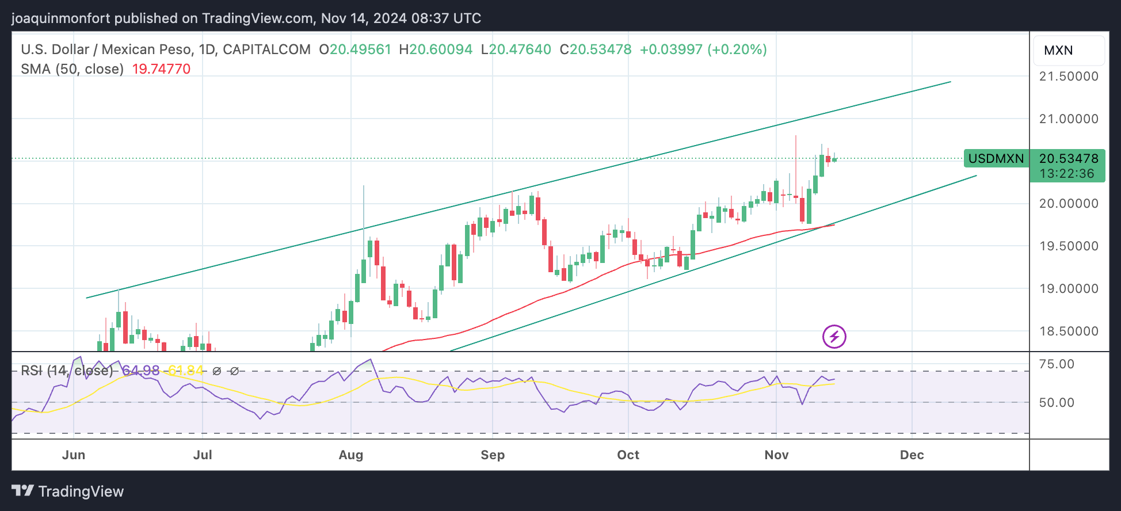Click the red SMA value 19.74770
Image resolution: width=1121 pixels, height=511 pixels.
pyautogui.click(x=161, y=69)
